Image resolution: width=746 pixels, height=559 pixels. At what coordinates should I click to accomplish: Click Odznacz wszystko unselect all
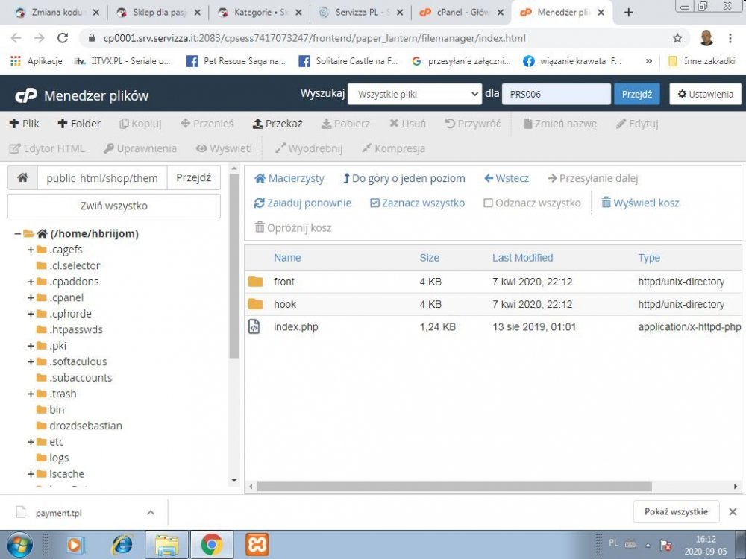(x=532, y=203)
